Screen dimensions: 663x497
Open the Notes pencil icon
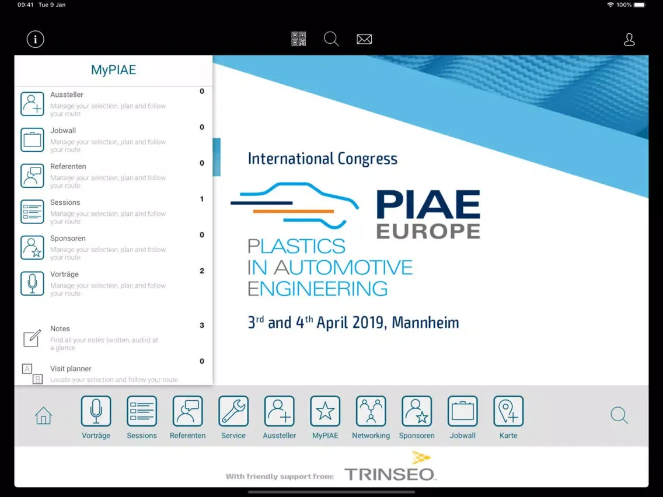click(32, 338)
